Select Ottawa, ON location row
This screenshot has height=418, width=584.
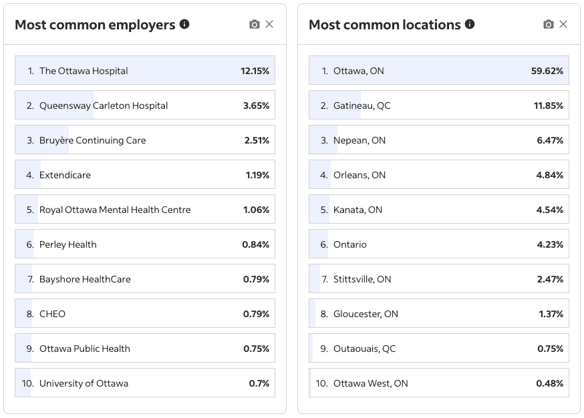tap(438, 70)
